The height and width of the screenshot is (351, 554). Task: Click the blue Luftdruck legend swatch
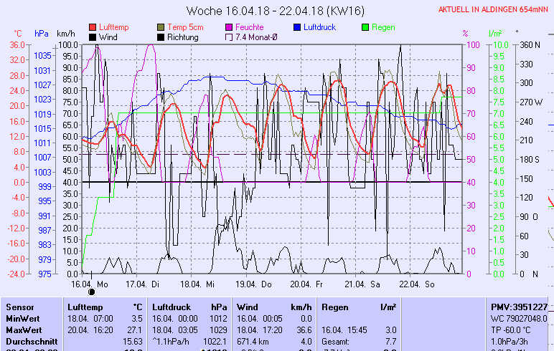(297, 27)
